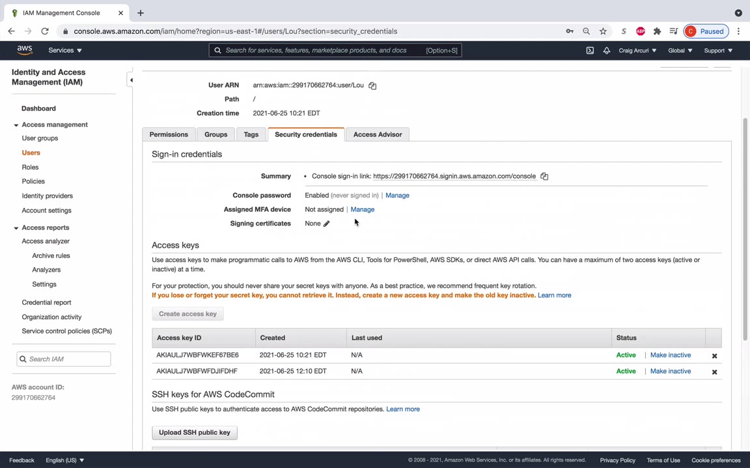750x468 pixels.
Task: Open the media control icon
Action: [673, 31]
